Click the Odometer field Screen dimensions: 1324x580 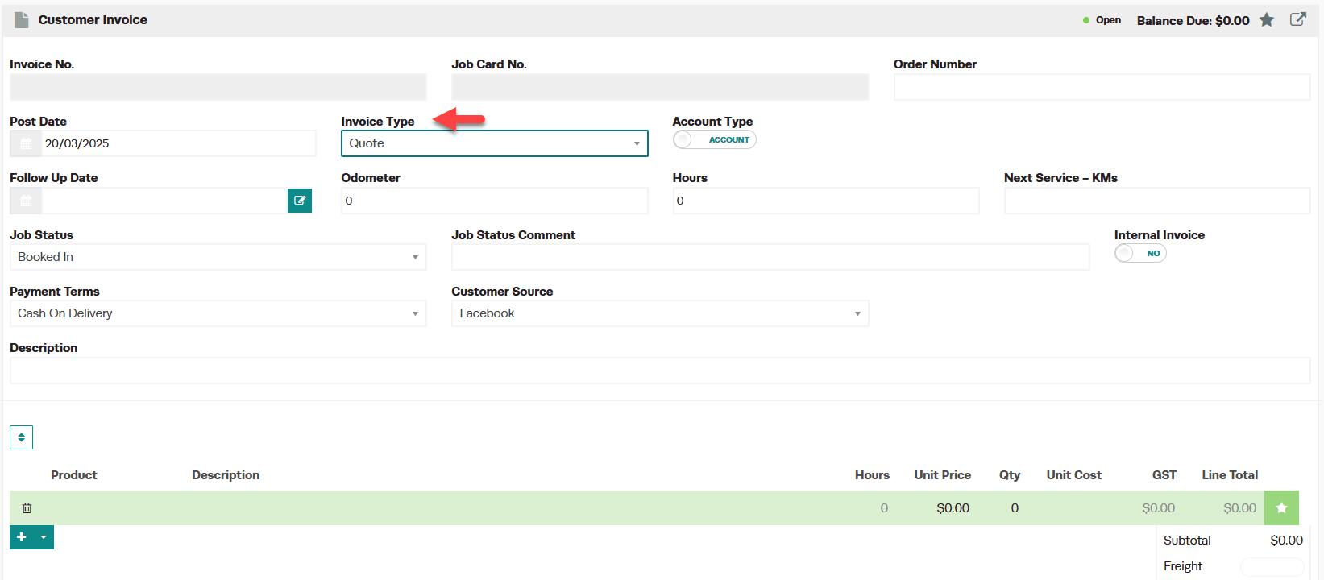(x=495, y=201)
